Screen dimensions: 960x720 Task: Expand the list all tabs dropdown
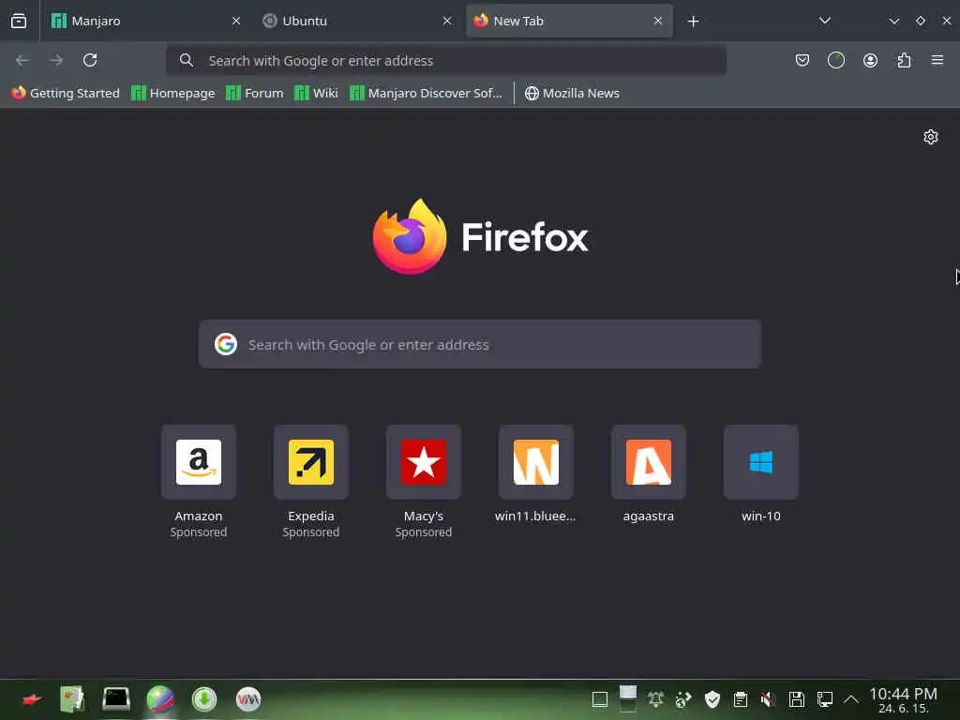coord(825,21)
